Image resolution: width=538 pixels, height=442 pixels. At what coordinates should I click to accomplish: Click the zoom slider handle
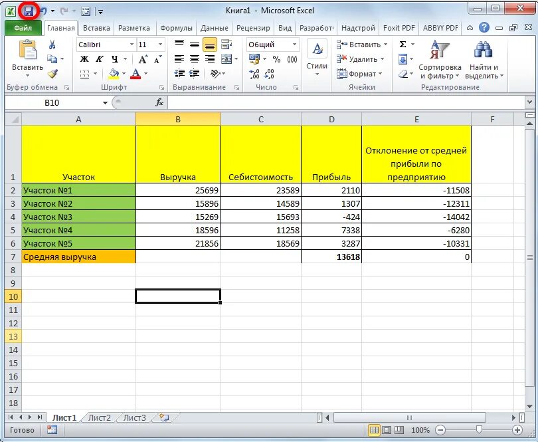click(x=479, y=429)
